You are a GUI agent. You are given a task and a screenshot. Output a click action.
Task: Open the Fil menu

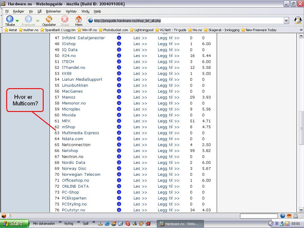click(7, 11)
